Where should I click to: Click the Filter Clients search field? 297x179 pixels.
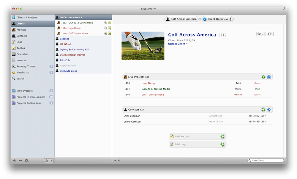tap(266, 161)
